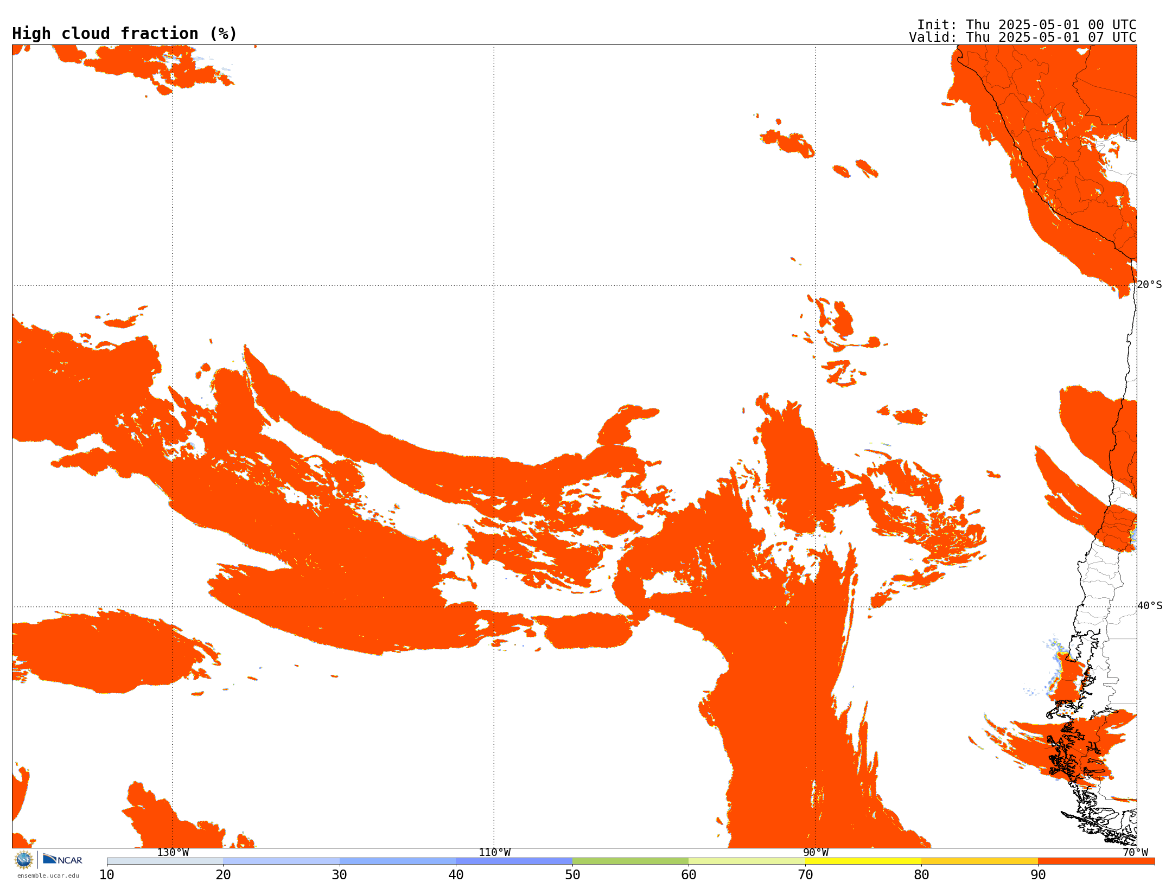Viewport: 1172px width, 882px height.
Task: Click the NCAR logo
Action: [62, 859]
